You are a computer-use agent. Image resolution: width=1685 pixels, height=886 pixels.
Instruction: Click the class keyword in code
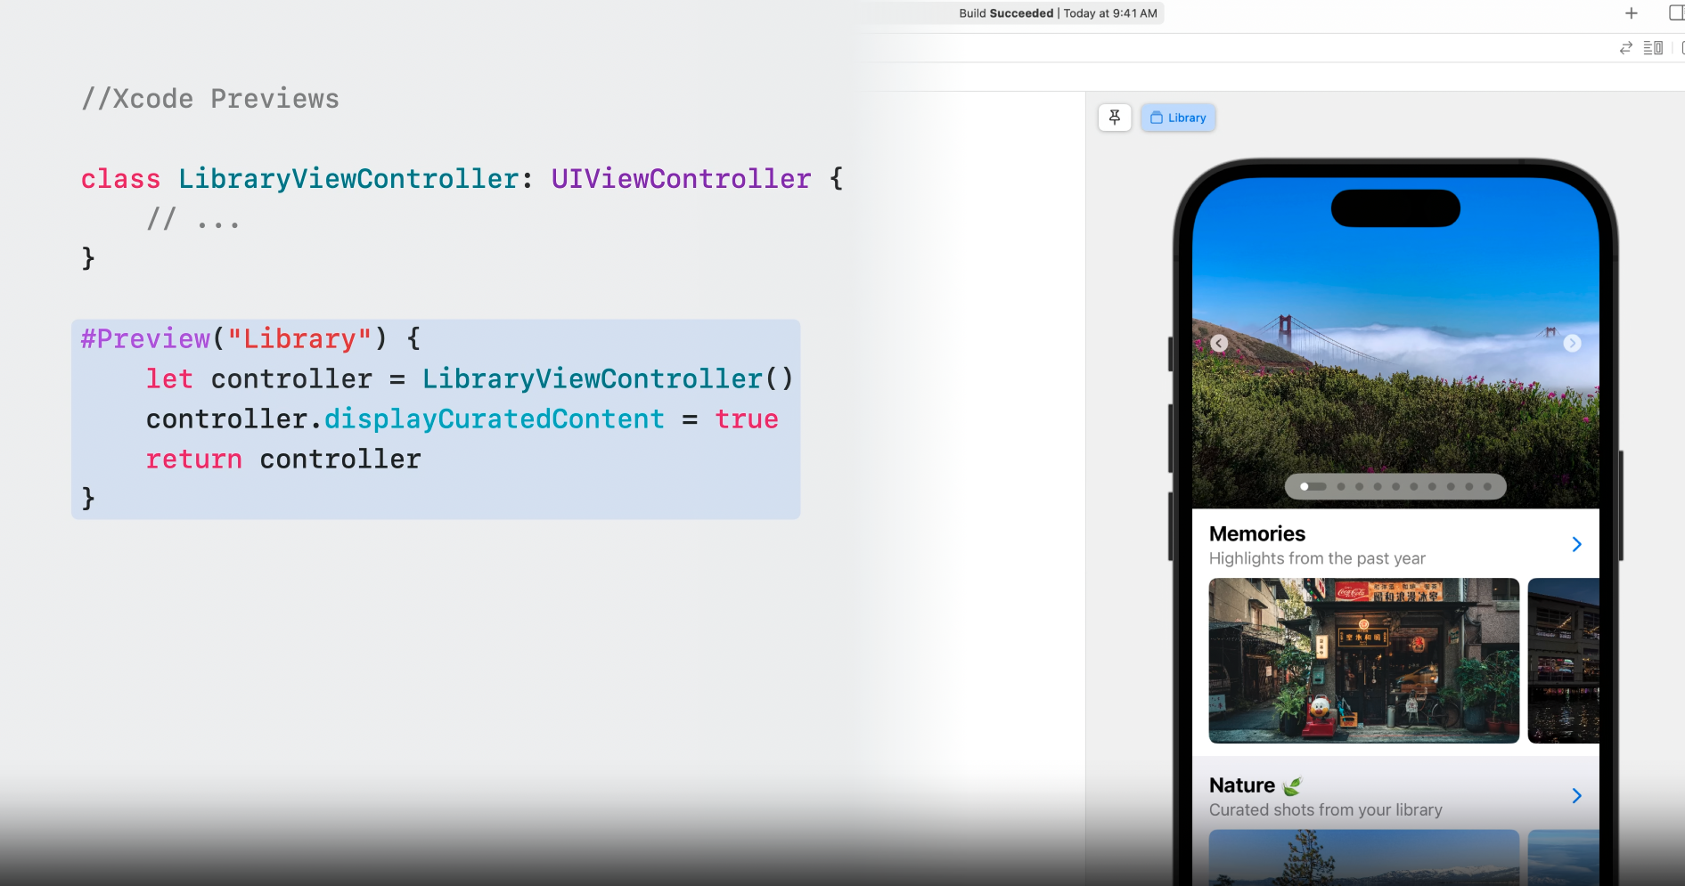coord(121,179)
